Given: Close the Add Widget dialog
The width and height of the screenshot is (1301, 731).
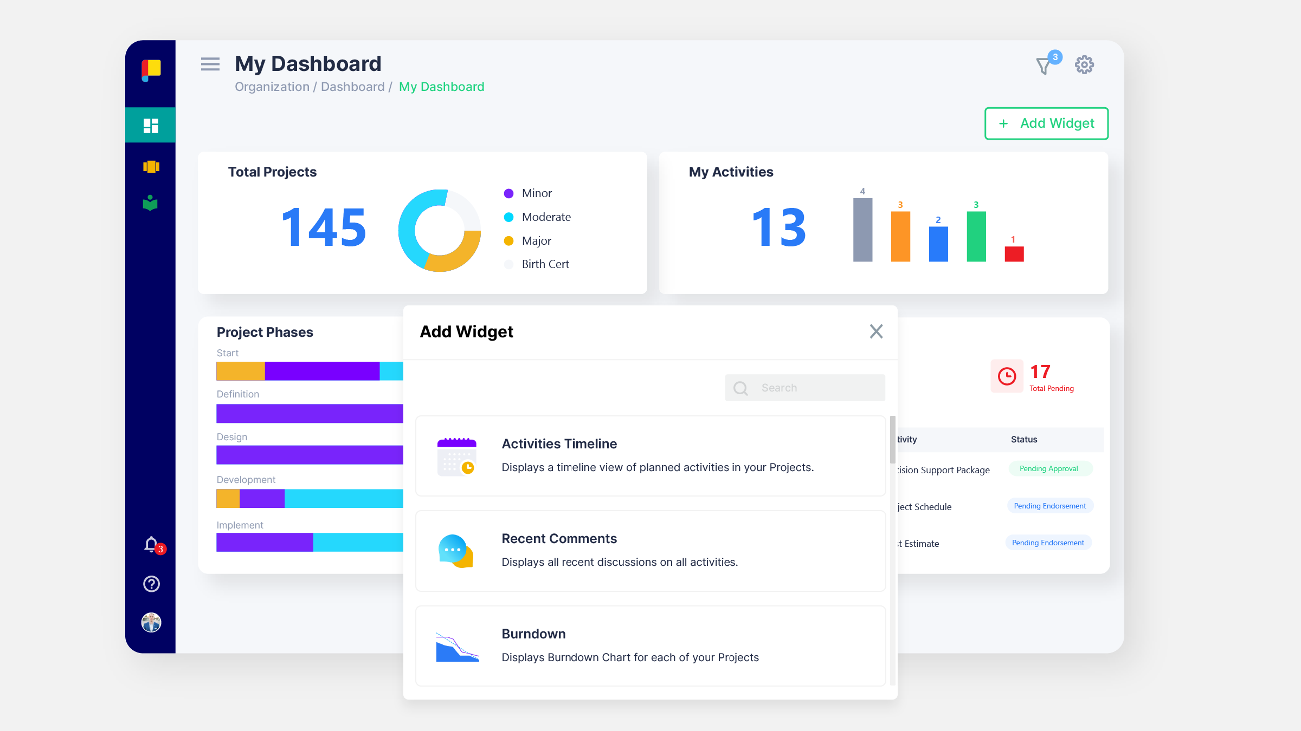Looking at the screenshot, I should click(875, 331).
